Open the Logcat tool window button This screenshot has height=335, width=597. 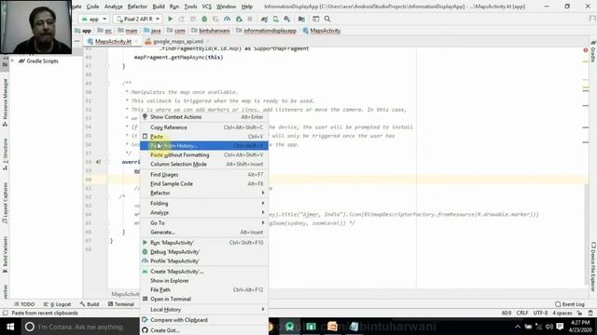58,304
